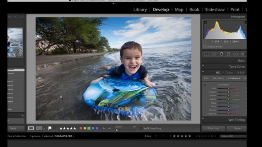Select the Luminance tab in HSL

pos(234,78)
